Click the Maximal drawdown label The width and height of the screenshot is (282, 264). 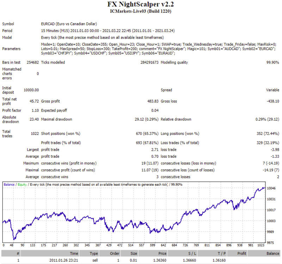click(x=56, y=119)
